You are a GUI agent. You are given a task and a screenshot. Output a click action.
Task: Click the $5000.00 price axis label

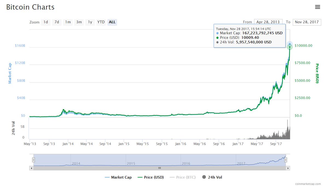(303, 81)
